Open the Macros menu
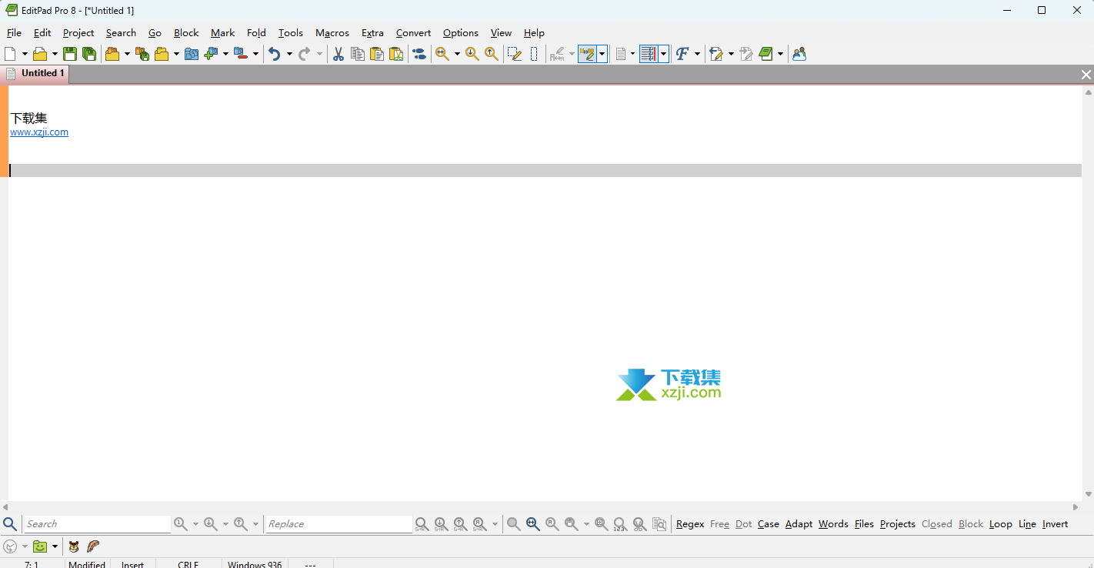This screenshot has width=1094, height=568. click(332, 33)
